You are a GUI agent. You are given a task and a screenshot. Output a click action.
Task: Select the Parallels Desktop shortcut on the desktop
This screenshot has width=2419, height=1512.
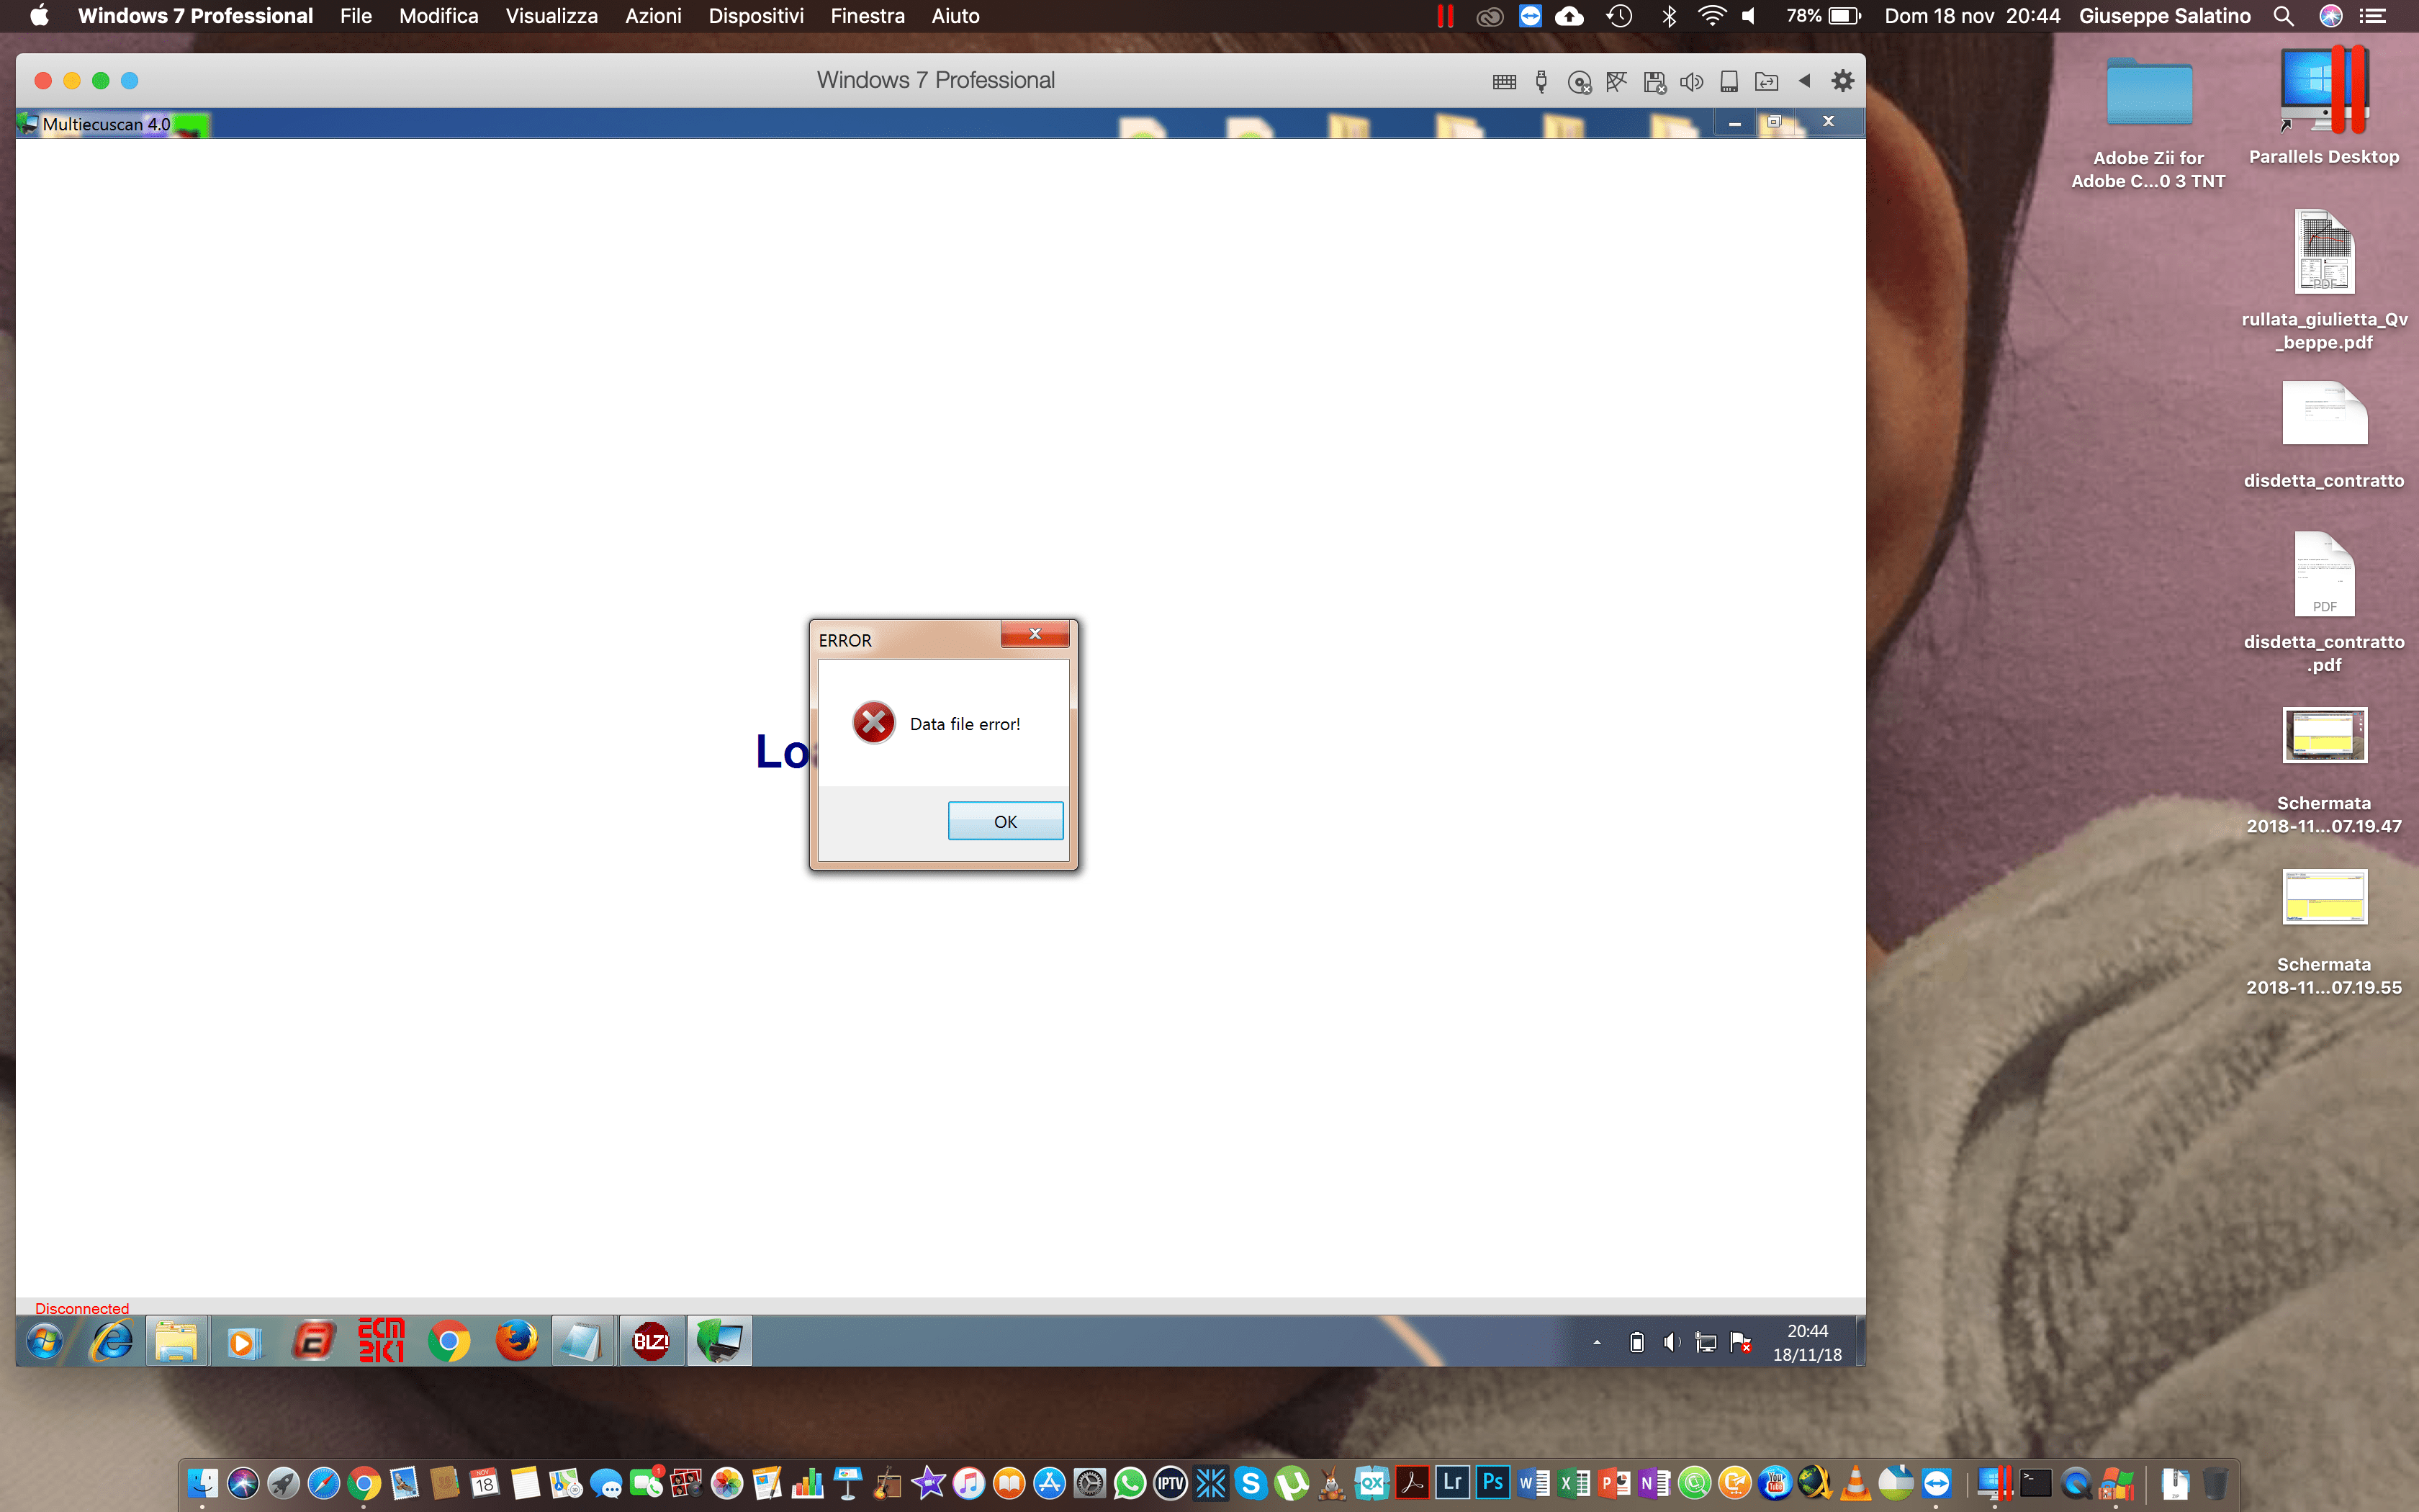[x=2324, y=107]
